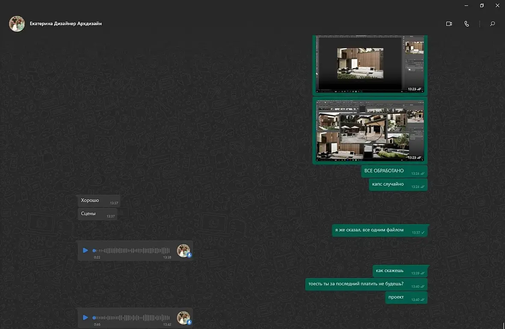Open the single render Photoshop screenshot image
505x329 pixels.
[370, 64]
